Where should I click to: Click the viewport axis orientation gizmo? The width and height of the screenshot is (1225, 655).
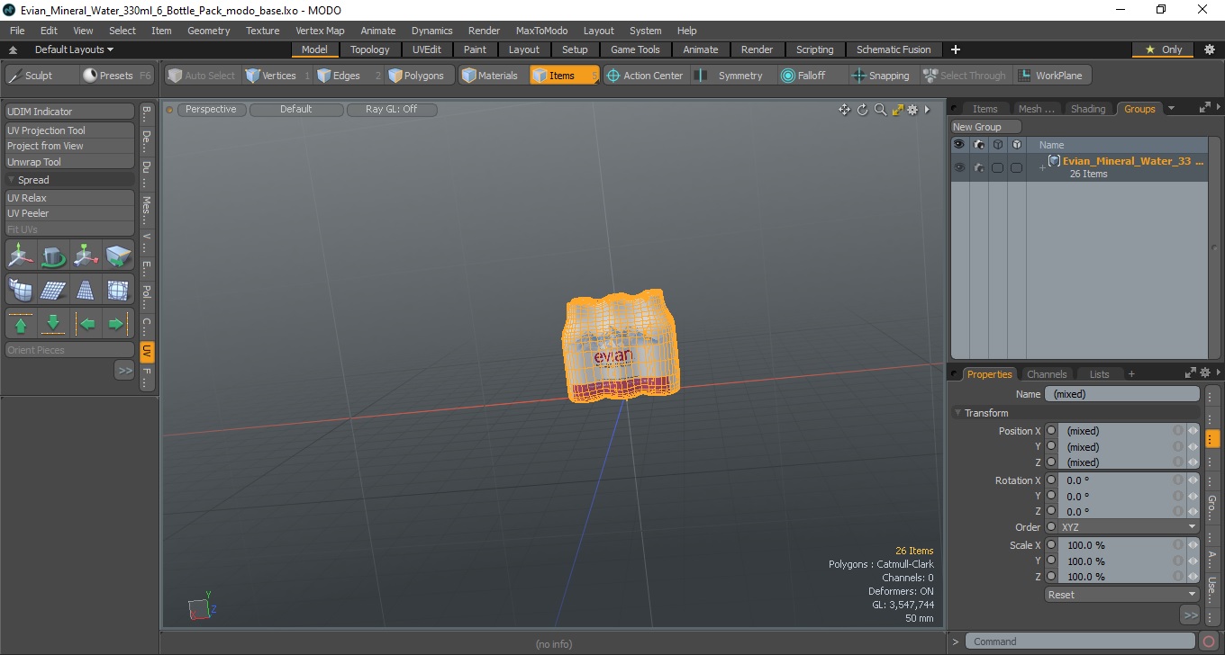[200, 607]
